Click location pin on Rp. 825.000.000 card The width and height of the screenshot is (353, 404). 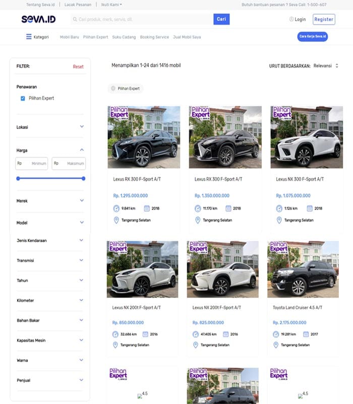tap(196, 345)
